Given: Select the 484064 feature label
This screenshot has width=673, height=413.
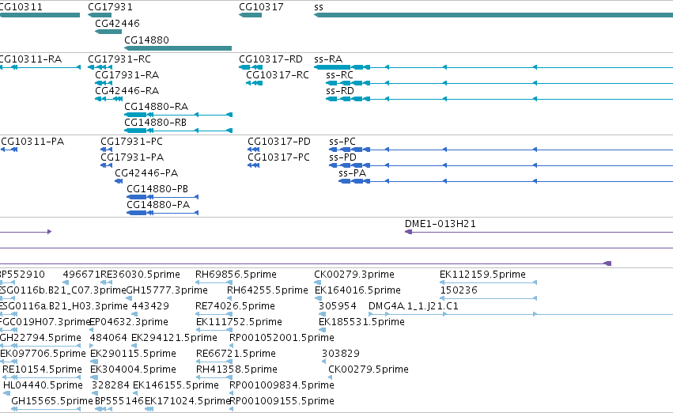Looking at the screenshot, I should (108, 338).
